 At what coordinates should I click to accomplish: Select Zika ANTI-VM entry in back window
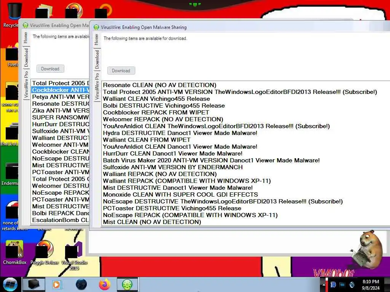pyautogui.click(x=61, y=111)
